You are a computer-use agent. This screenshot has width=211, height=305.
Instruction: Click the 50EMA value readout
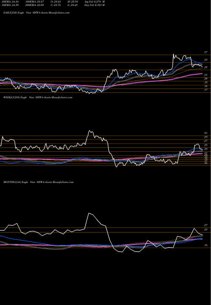point(10,5)
